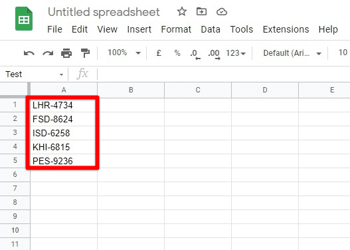Star the Untitled spreadsheet
Image resolution: width=350 pixels, height=250 pixels.
(x=182, y=11)
